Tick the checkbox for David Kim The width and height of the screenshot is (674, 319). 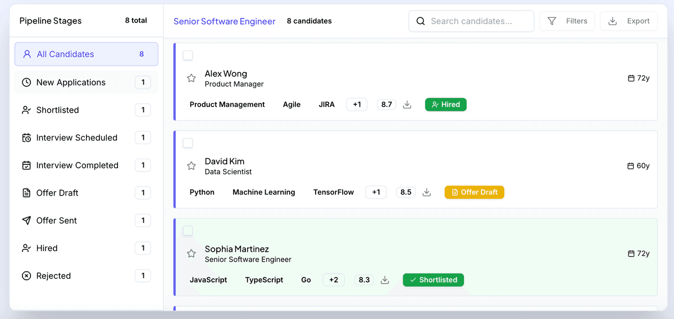(x=188, y=143)
